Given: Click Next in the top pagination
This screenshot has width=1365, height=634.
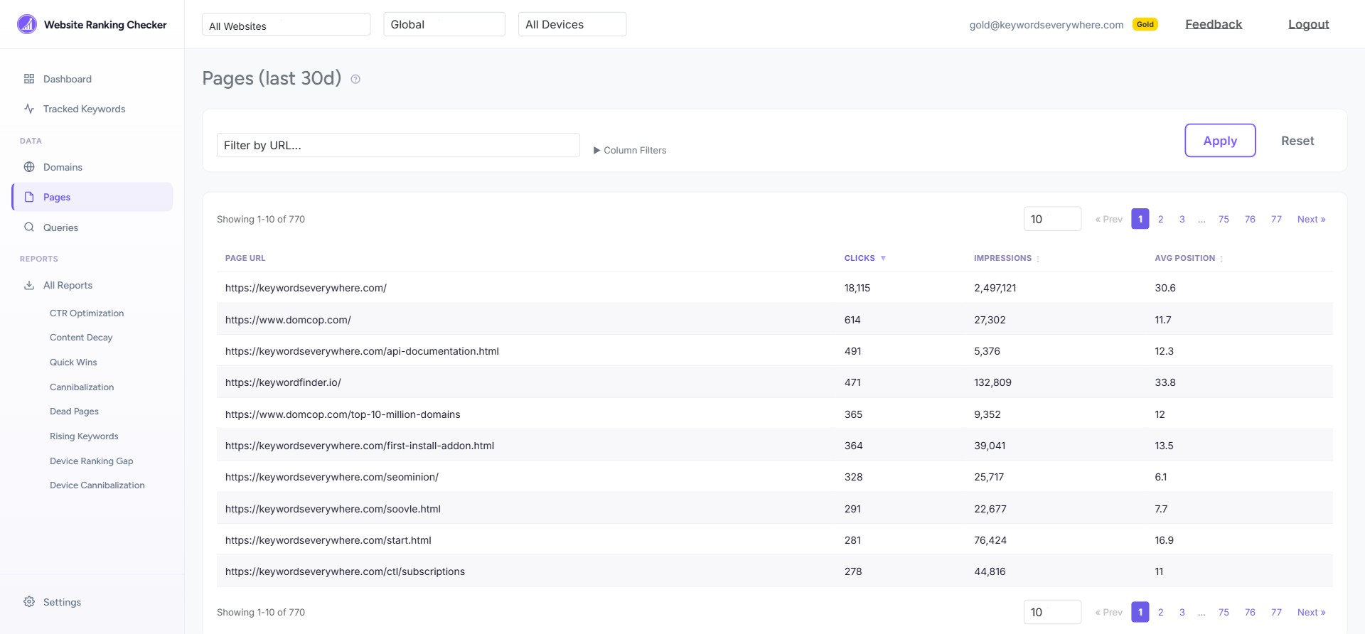Looking at the screenshot, I should [x=1311, y=219].
